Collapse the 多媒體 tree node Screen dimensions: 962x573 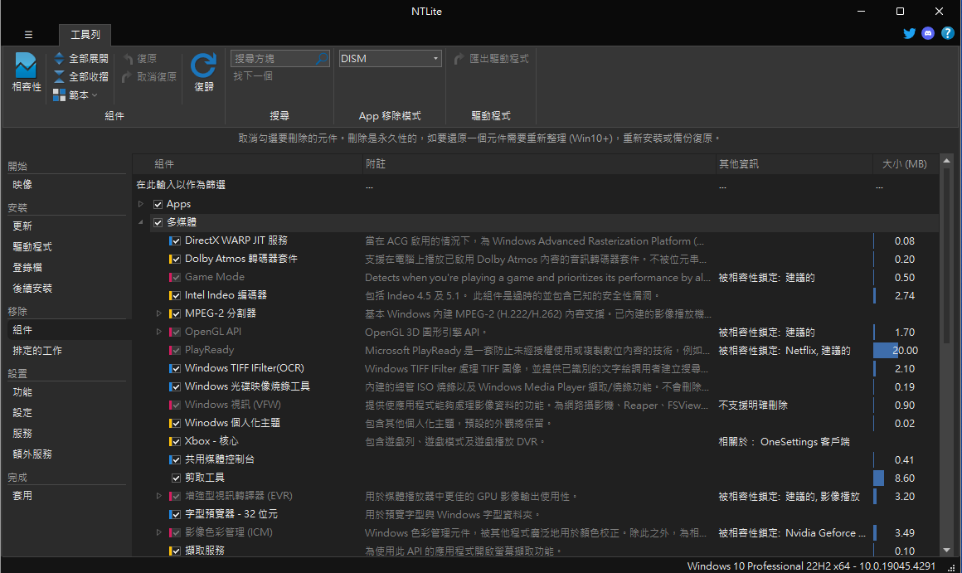[140, 222]
